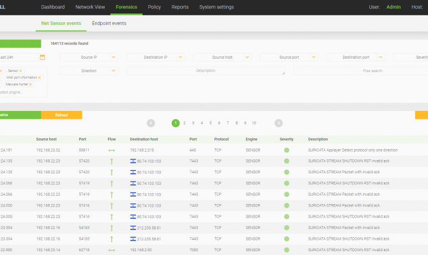Screen dimensions: 428x255
Task: Open the Forensics menu
Action: (126, 7)
